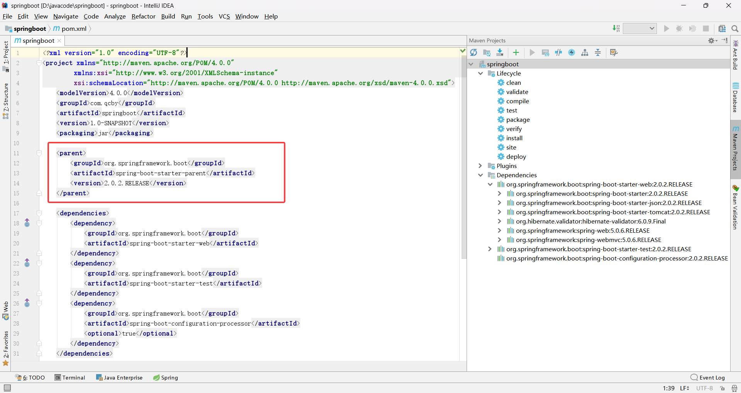Expand the Plugins node
Image resolution: width=741 pixels, height=393 pixels.
[480, 166]
